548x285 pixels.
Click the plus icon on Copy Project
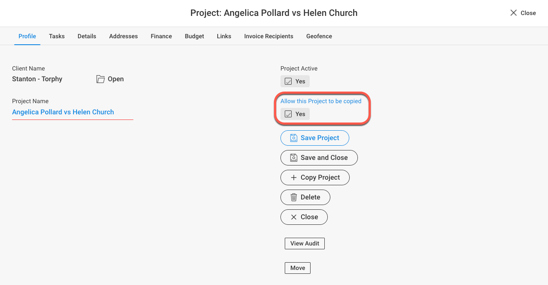(x=294, y=178)
